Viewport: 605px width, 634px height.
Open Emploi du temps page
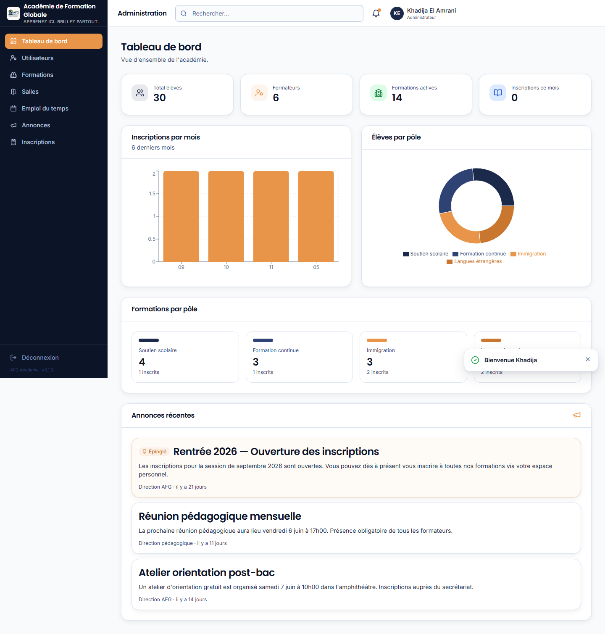coord(54,108)
